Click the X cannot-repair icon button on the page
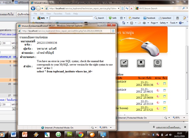 [x=141, y=63]
